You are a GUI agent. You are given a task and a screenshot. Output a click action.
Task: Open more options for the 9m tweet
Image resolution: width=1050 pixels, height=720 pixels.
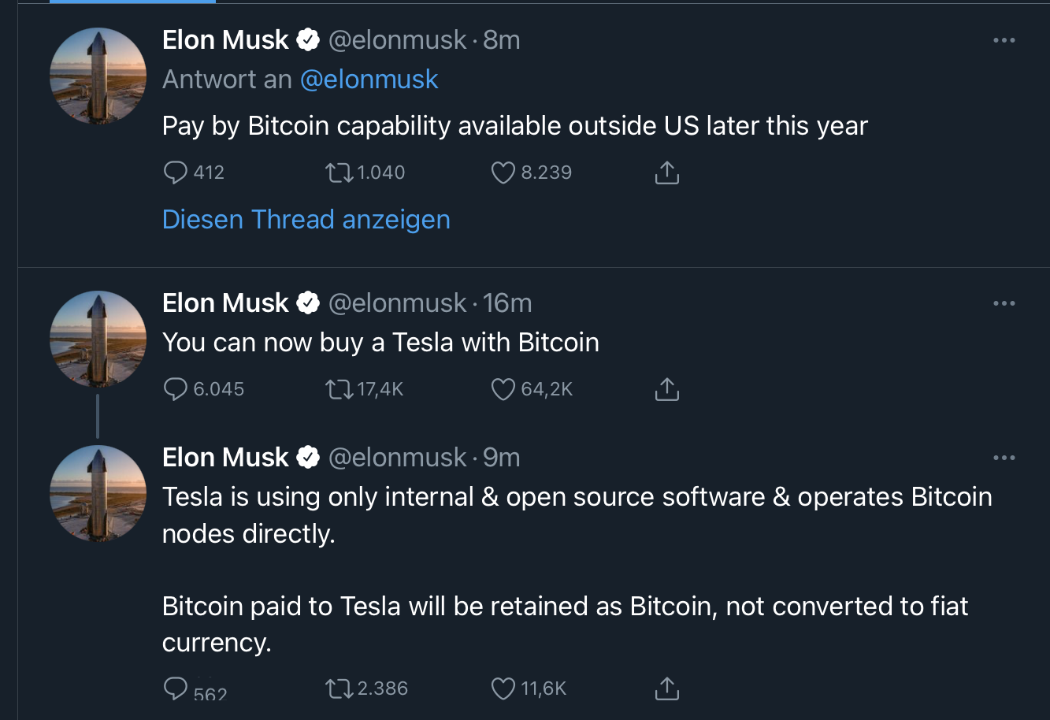click(1004, 458)
